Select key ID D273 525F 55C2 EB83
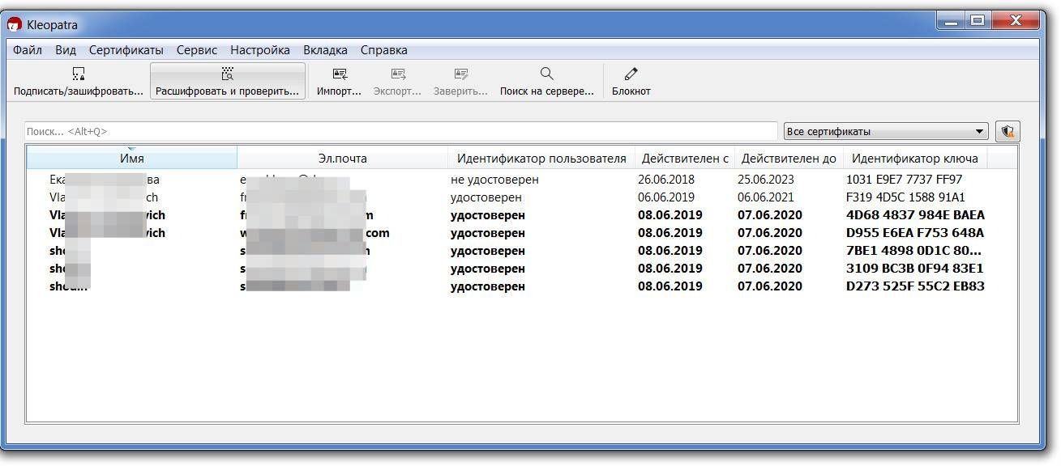The width and height of the screenshot is (1061, 466). click(x=915, y=286)
